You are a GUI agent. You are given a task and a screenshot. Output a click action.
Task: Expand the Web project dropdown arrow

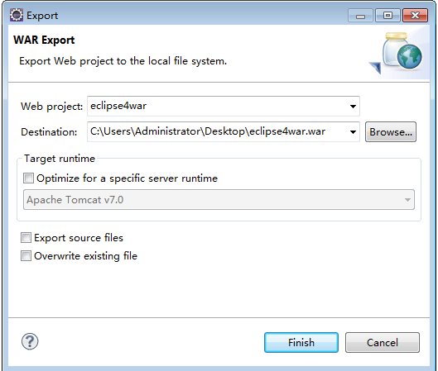click(353, 107)
